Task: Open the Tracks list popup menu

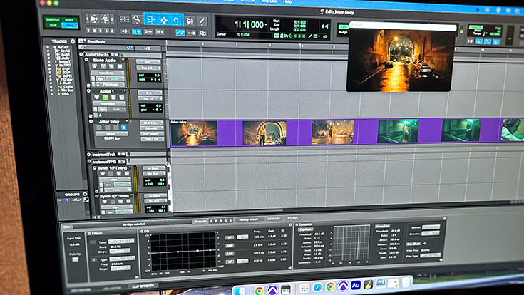Action: click(73, 41)
